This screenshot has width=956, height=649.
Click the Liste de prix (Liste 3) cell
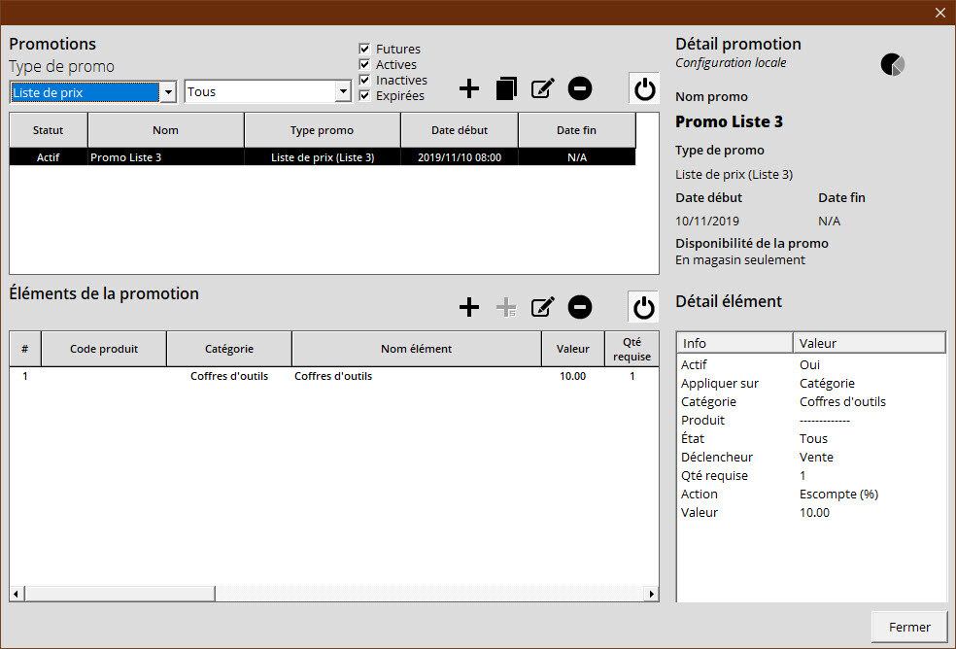323,157
